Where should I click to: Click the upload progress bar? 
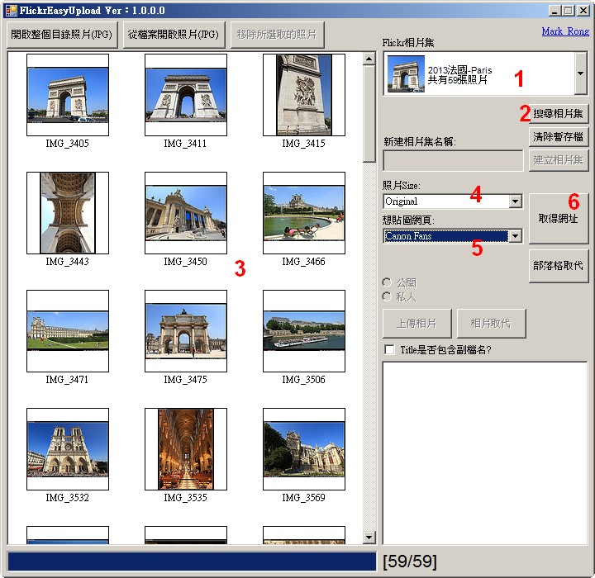click(192, 561)
